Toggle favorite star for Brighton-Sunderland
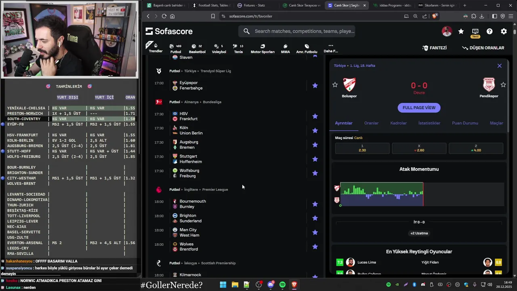 pyautogui.click(x=315, y=218)
